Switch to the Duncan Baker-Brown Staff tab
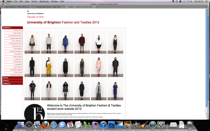 [49, 7]
